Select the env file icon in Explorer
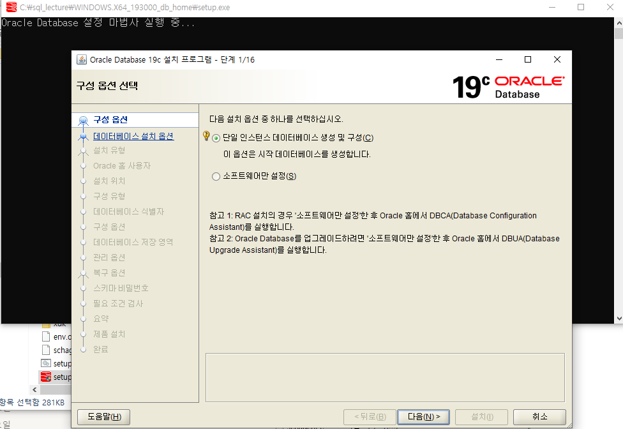The width and height of the screenshot is (623, 429). tap(46, 336)
